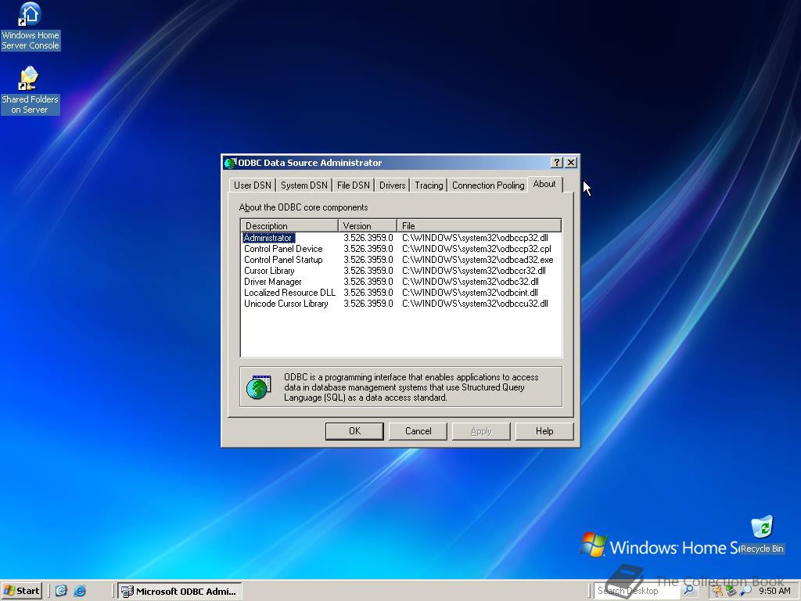The width and height of the screenshot is (801, 601).
Task: Select the Cursor Library row
Action: [401, 270]
